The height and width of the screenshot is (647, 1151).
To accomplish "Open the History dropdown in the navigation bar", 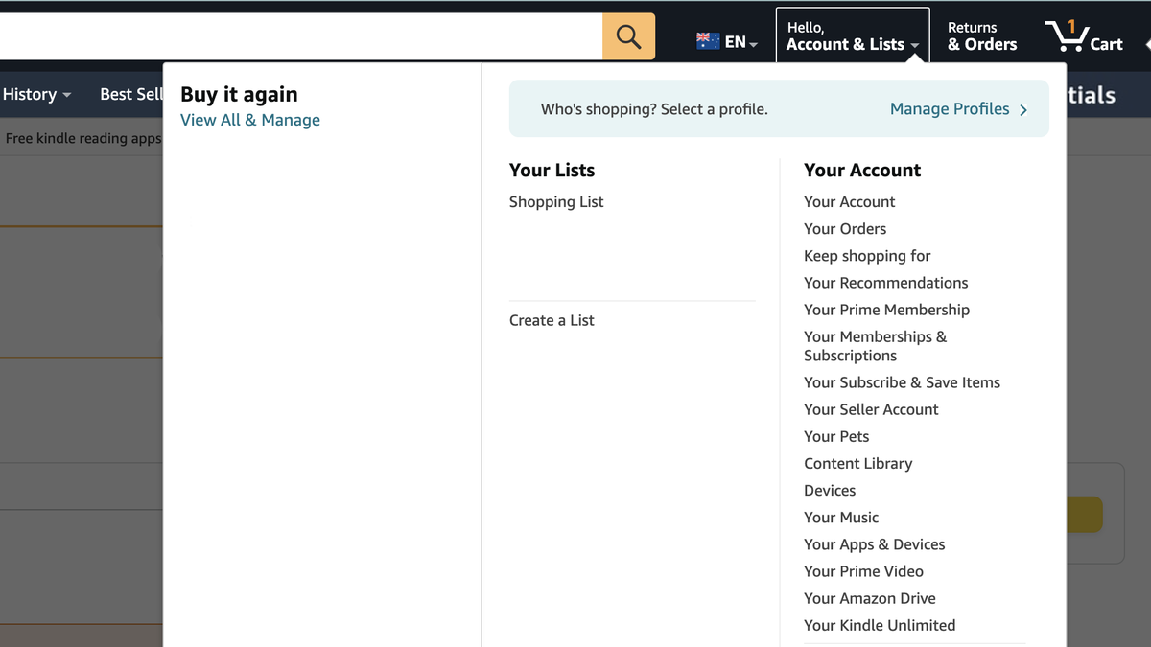I will [x=36, y=94].
